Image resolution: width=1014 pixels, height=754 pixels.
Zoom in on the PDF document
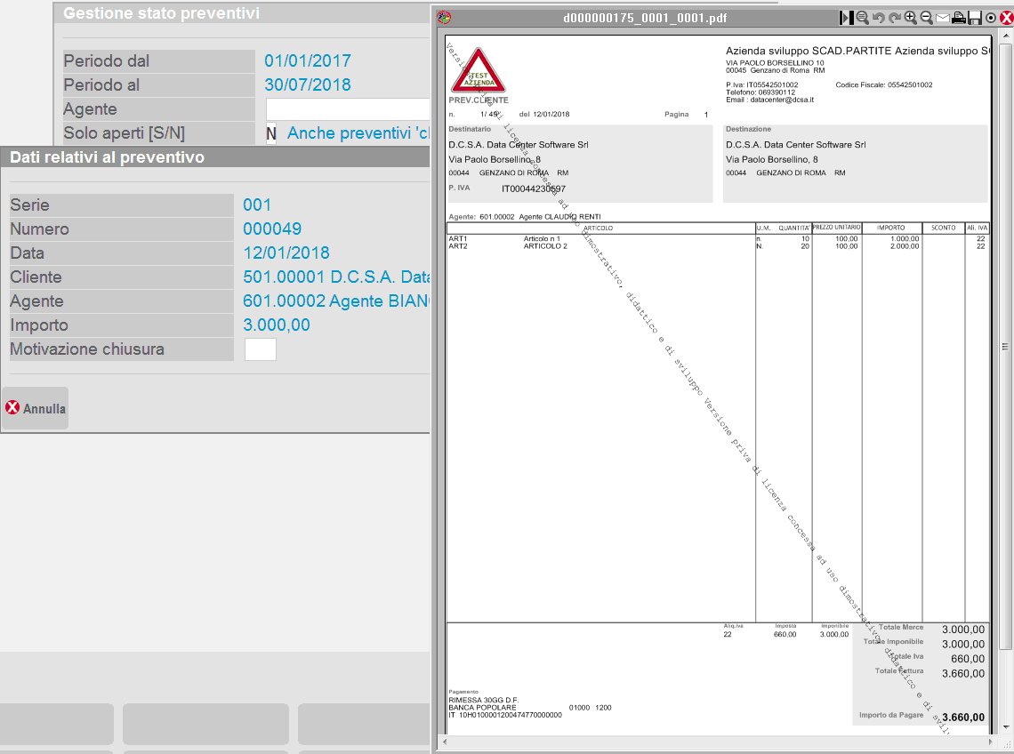(910, 18)
